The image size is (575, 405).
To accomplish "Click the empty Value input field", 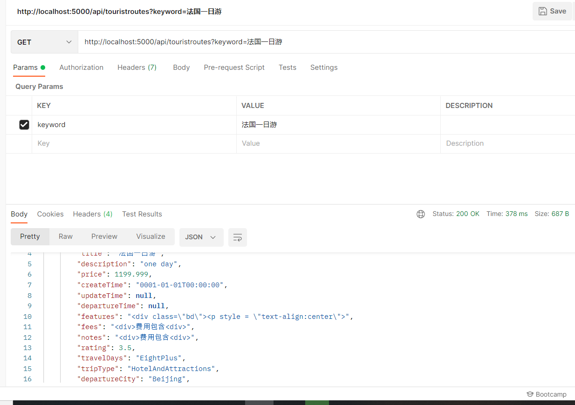I will point(338,143).
